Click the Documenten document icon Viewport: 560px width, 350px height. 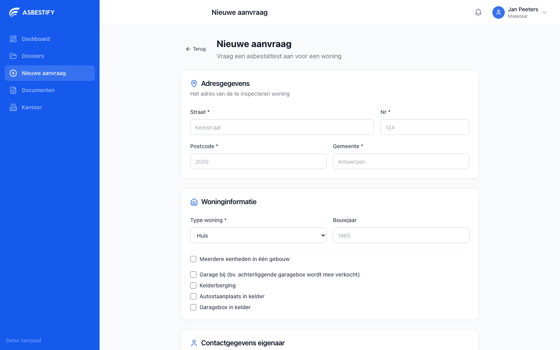point(13,90)
